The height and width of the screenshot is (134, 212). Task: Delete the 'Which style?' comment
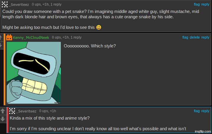tap(195, 37)
